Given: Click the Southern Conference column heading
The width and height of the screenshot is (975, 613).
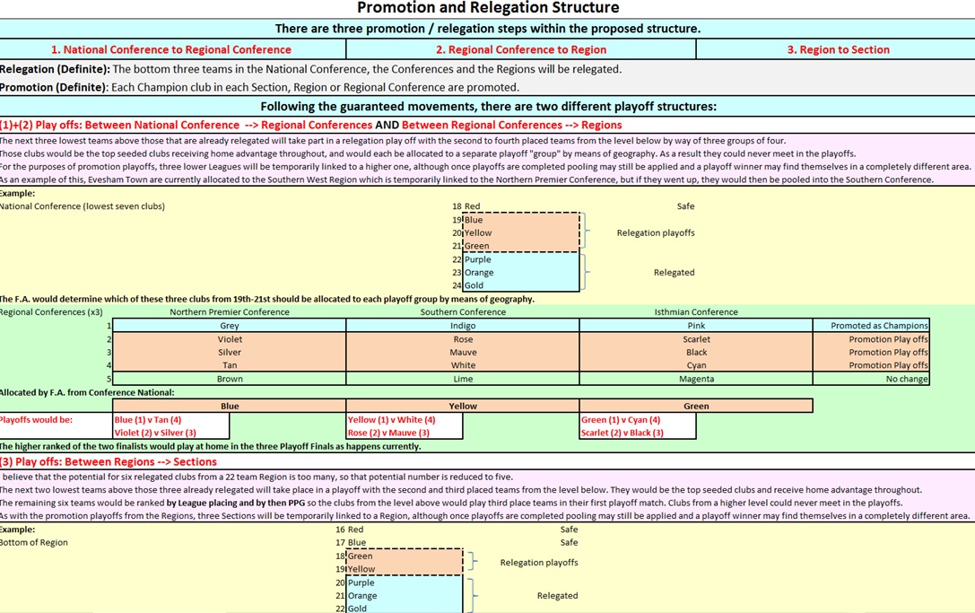Looking at the screenshot, I should pyautogui.click(x=463, y=312).
